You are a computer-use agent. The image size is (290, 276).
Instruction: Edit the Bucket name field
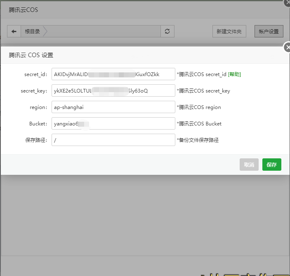pos(113,123)
